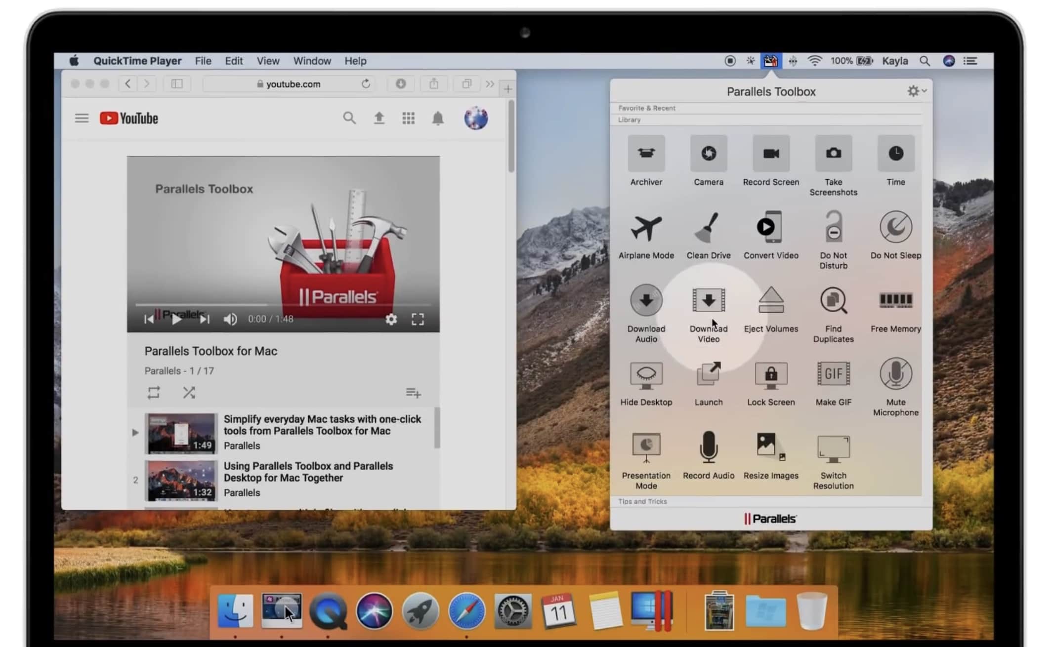Toggle Airplane Mode in Toolbox
Screen dimensions: 1053x647
pos(646,228)
